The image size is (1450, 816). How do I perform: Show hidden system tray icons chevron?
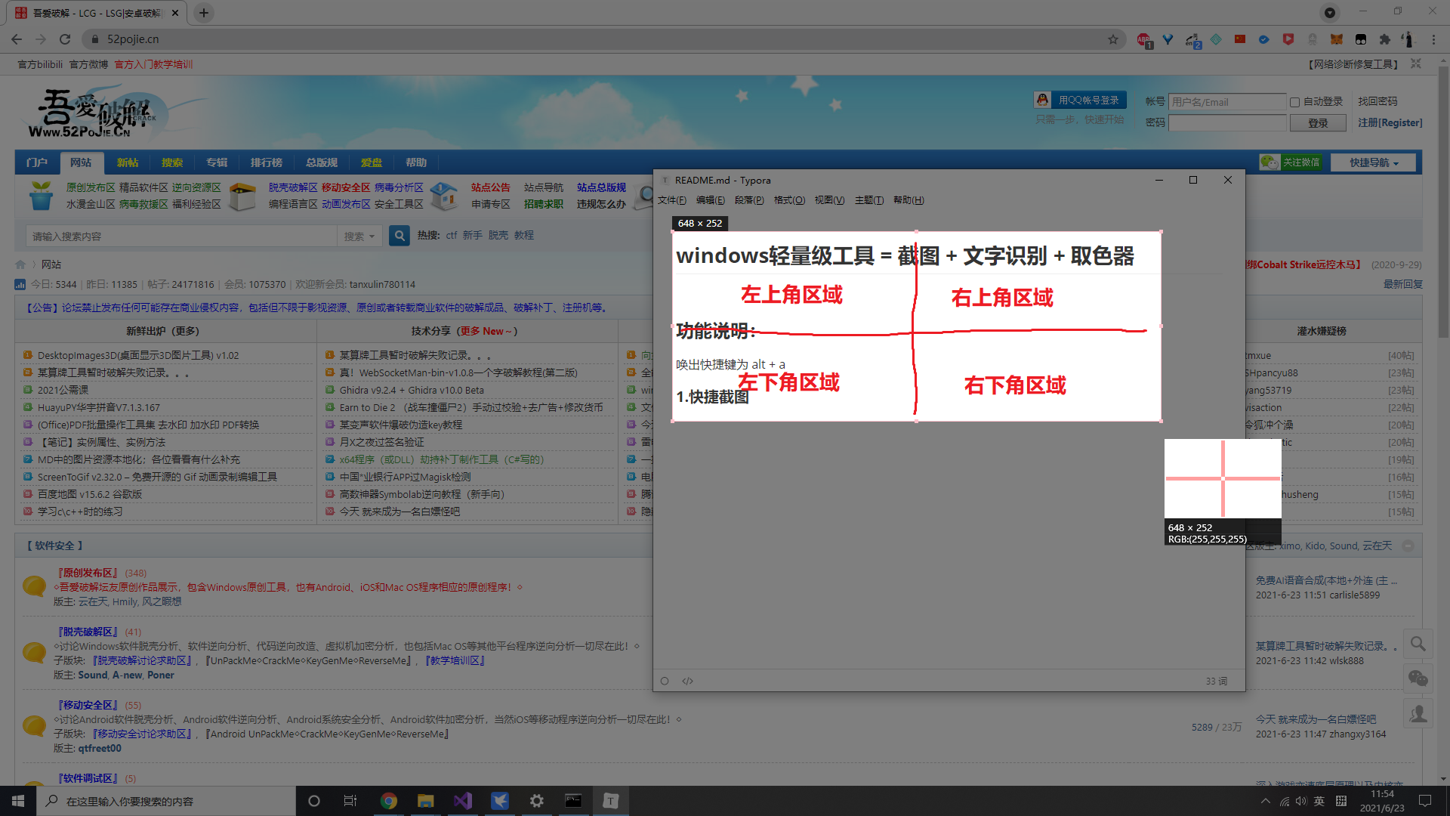point(1266,801)
